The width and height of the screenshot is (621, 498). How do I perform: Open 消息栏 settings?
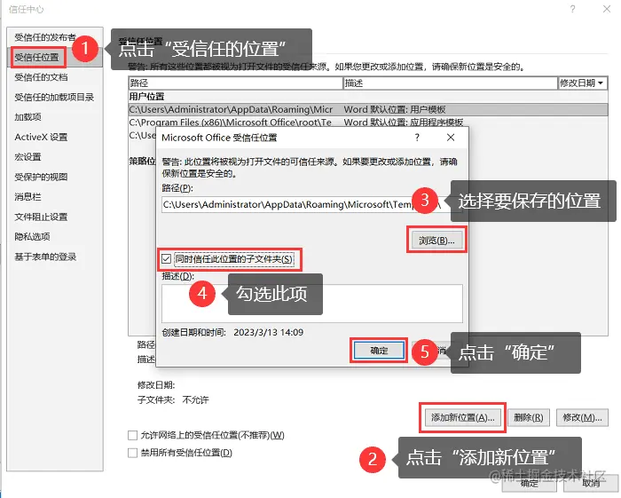(28, 196)
